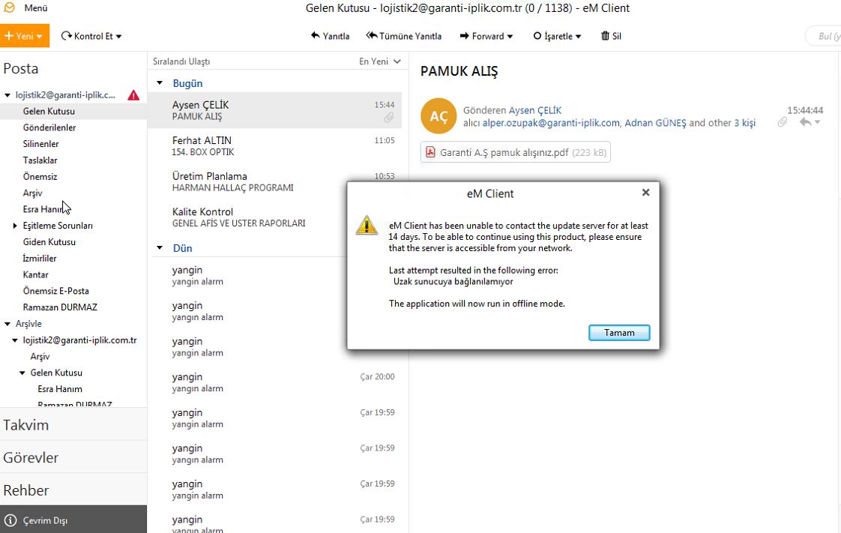Open Üretim Planlama HARMAN HALLAÇ PROGRAMI email
The image size is (841, 533).
tap(274, 181)
